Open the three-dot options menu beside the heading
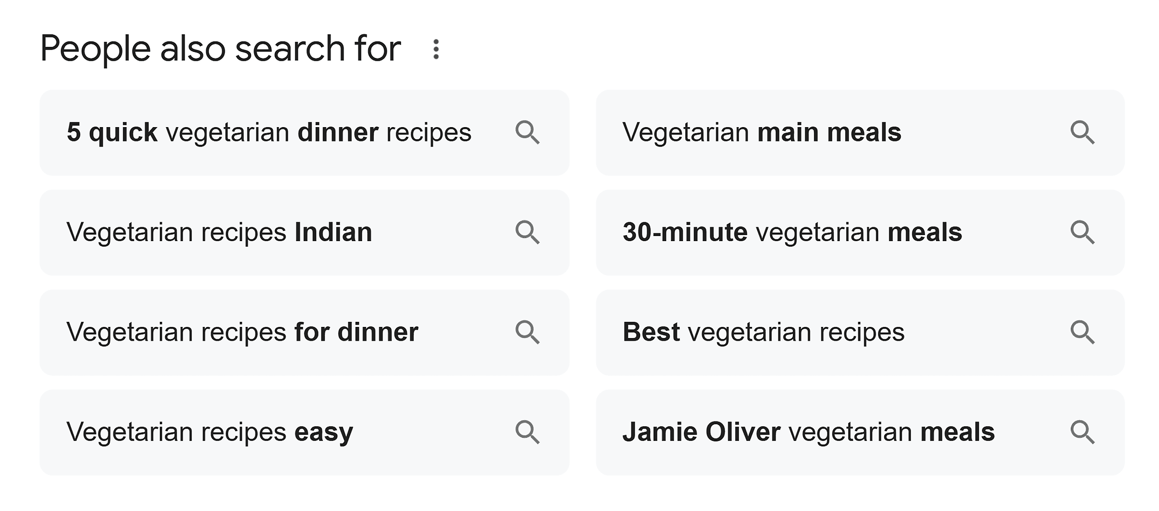Image resolution: width=1159 pixels, height=511 pixels. tap(436, 48)
